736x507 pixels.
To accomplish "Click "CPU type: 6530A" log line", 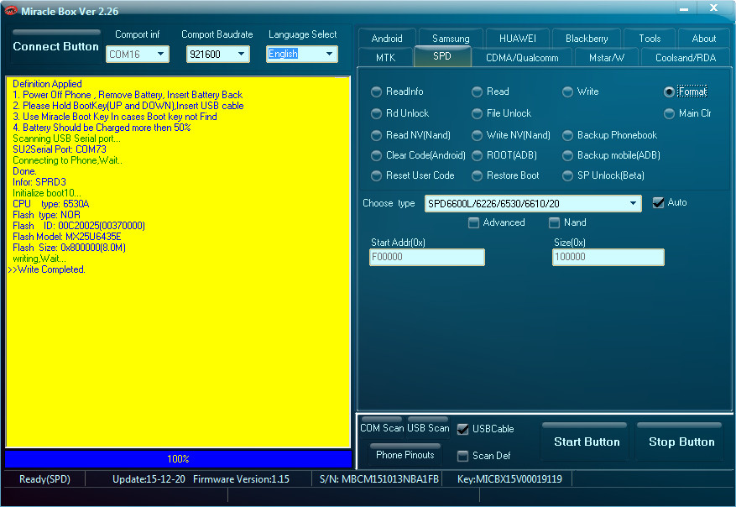I will [50, 204].
